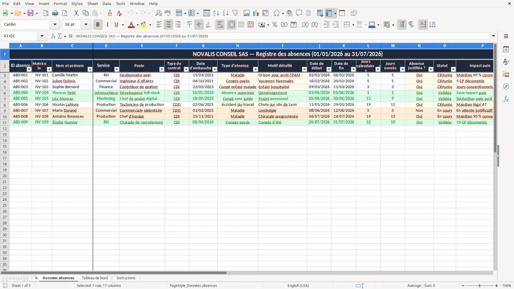Insert a special character (Omega)
The height and width of the screenshot is (289, 514).
(x=276, y=13)
